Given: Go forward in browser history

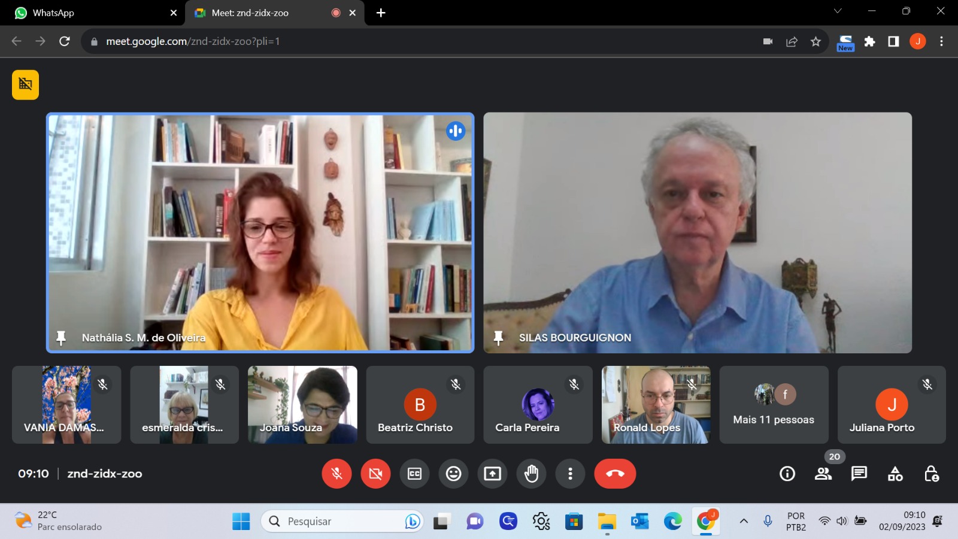Looking at the screenshot, I should [40, 41].
